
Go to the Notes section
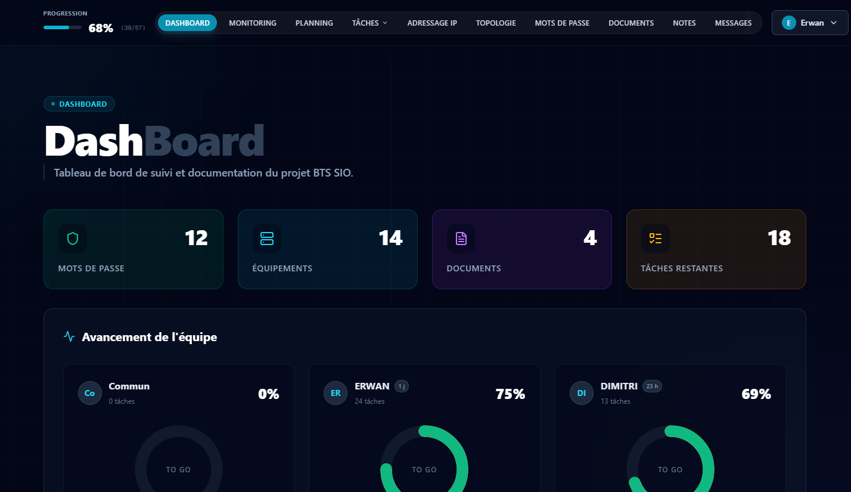[x=684, y=23]
